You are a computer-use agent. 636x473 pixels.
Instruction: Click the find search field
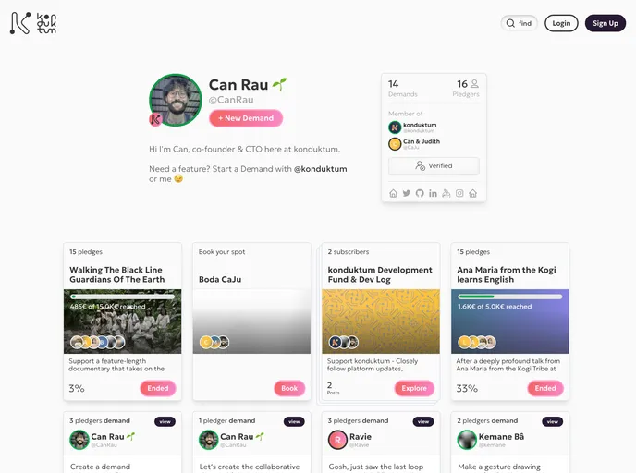(x=519, y=23)
